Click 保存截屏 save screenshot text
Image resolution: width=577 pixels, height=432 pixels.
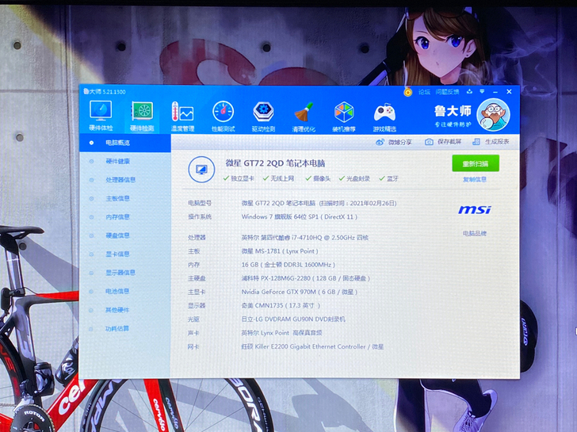449,142
